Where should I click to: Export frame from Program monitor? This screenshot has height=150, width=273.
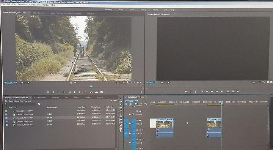(x=238, y=92)
